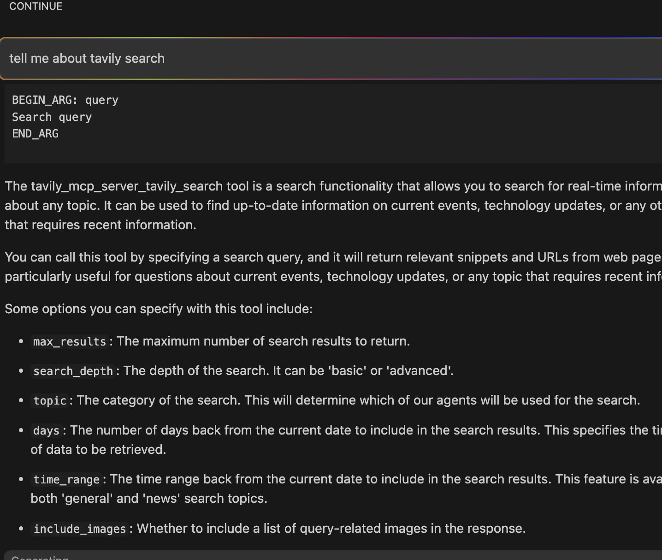
Task: Focus the "tell me about tavily search" input
Action: pos(323,59)
